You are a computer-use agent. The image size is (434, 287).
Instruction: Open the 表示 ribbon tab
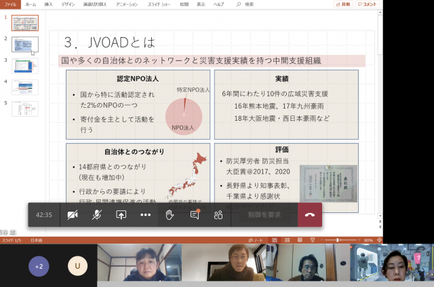201,4
